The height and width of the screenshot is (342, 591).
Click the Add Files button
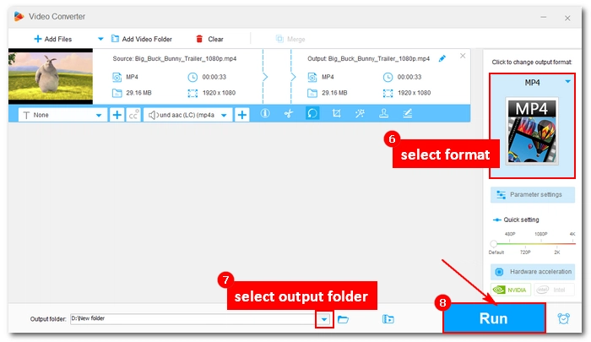click(52, 39)
